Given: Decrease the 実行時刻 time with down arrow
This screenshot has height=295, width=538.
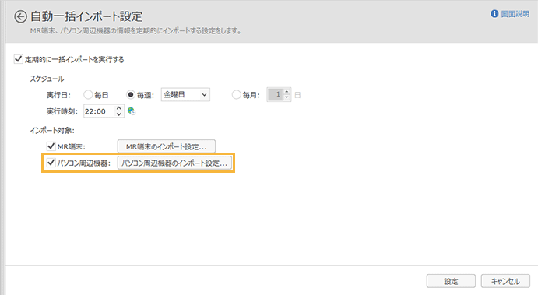Looking at the screenshot, I should coord(118,114).
